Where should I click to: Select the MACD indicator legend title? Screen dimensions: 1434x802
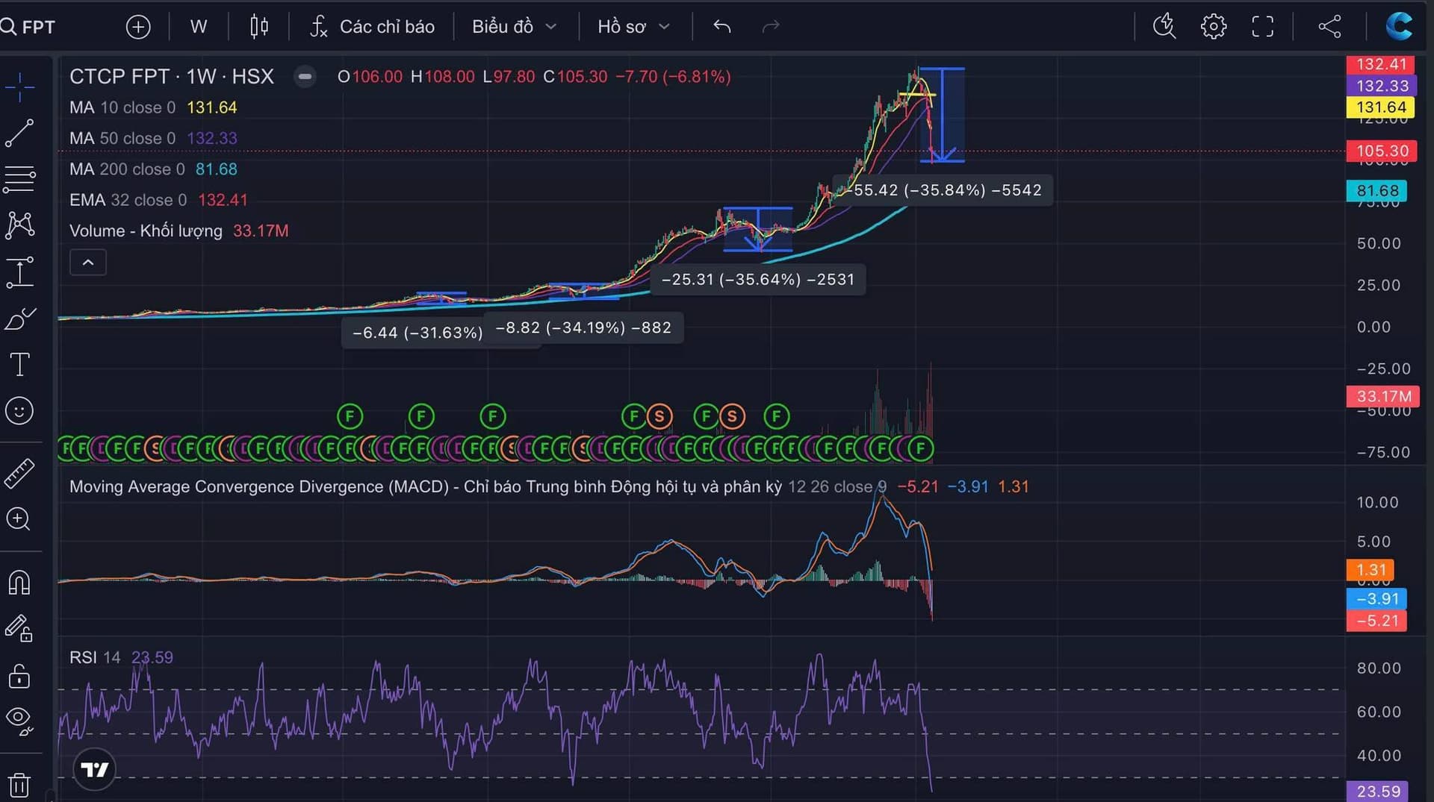pos(426,486)
